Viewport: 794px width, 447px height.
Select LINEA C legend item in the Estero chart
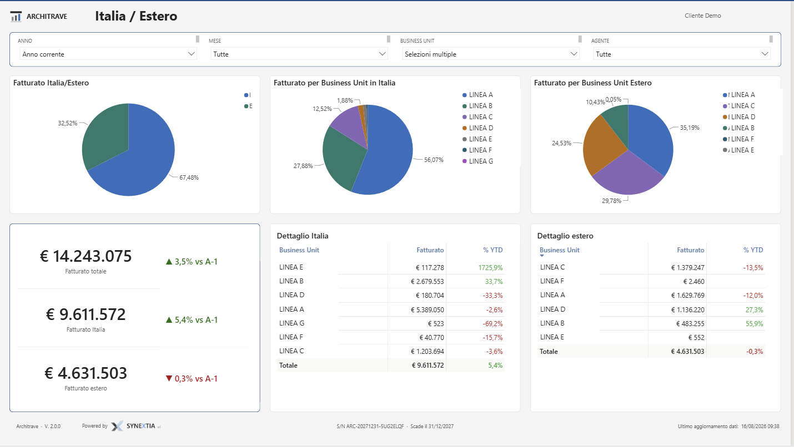[739, 106]
